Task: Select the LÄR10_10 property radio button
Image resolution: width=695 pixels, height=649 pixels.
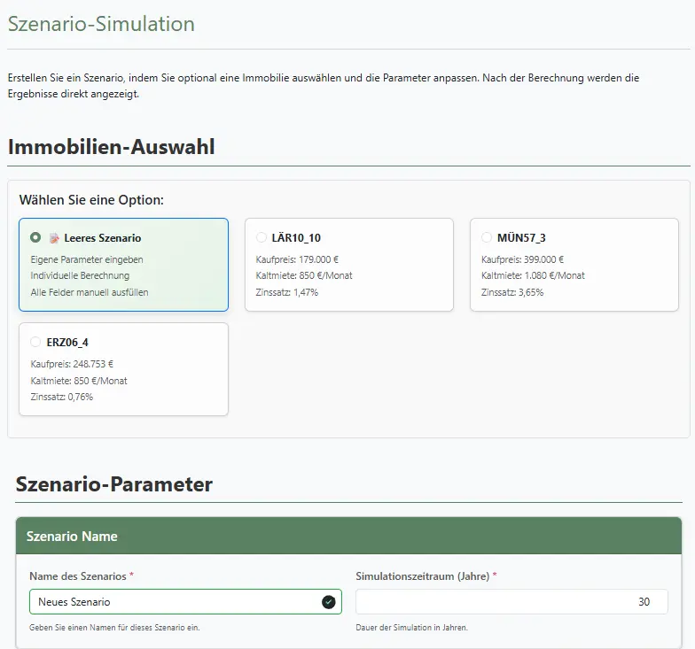Action: pos(262,237)
